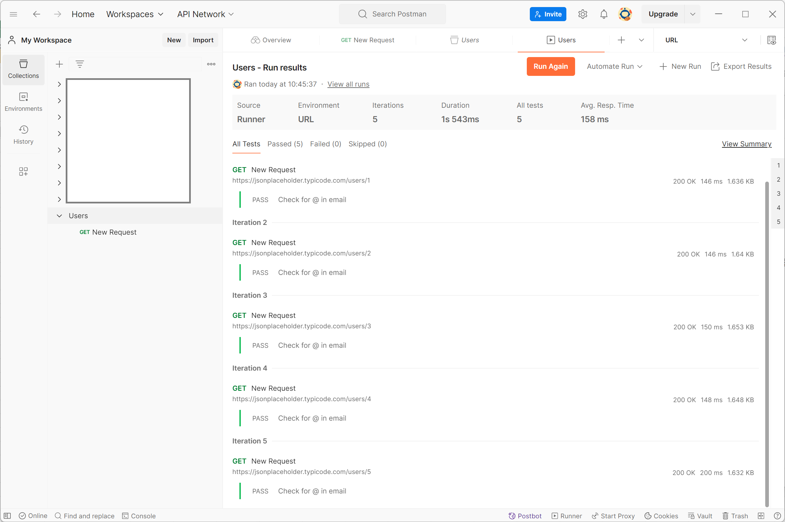Image resolution: width=785 pixels, height=522 pixels.
Task: Open the Postbot assistant
Action: 525,516
